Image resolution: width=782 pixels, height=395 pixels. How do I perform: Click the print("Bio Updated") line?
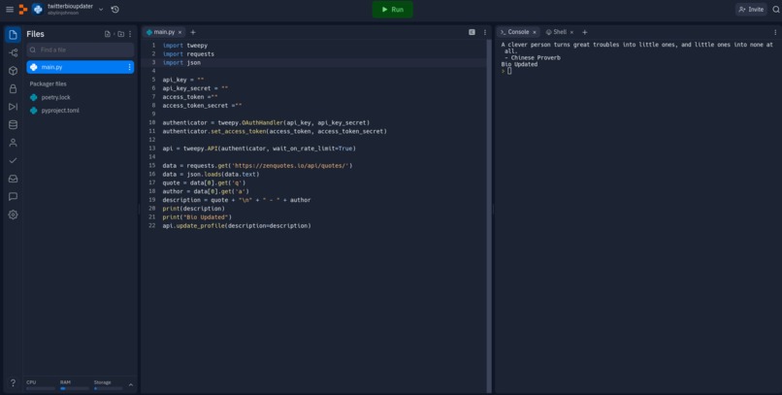coord(197,217)
